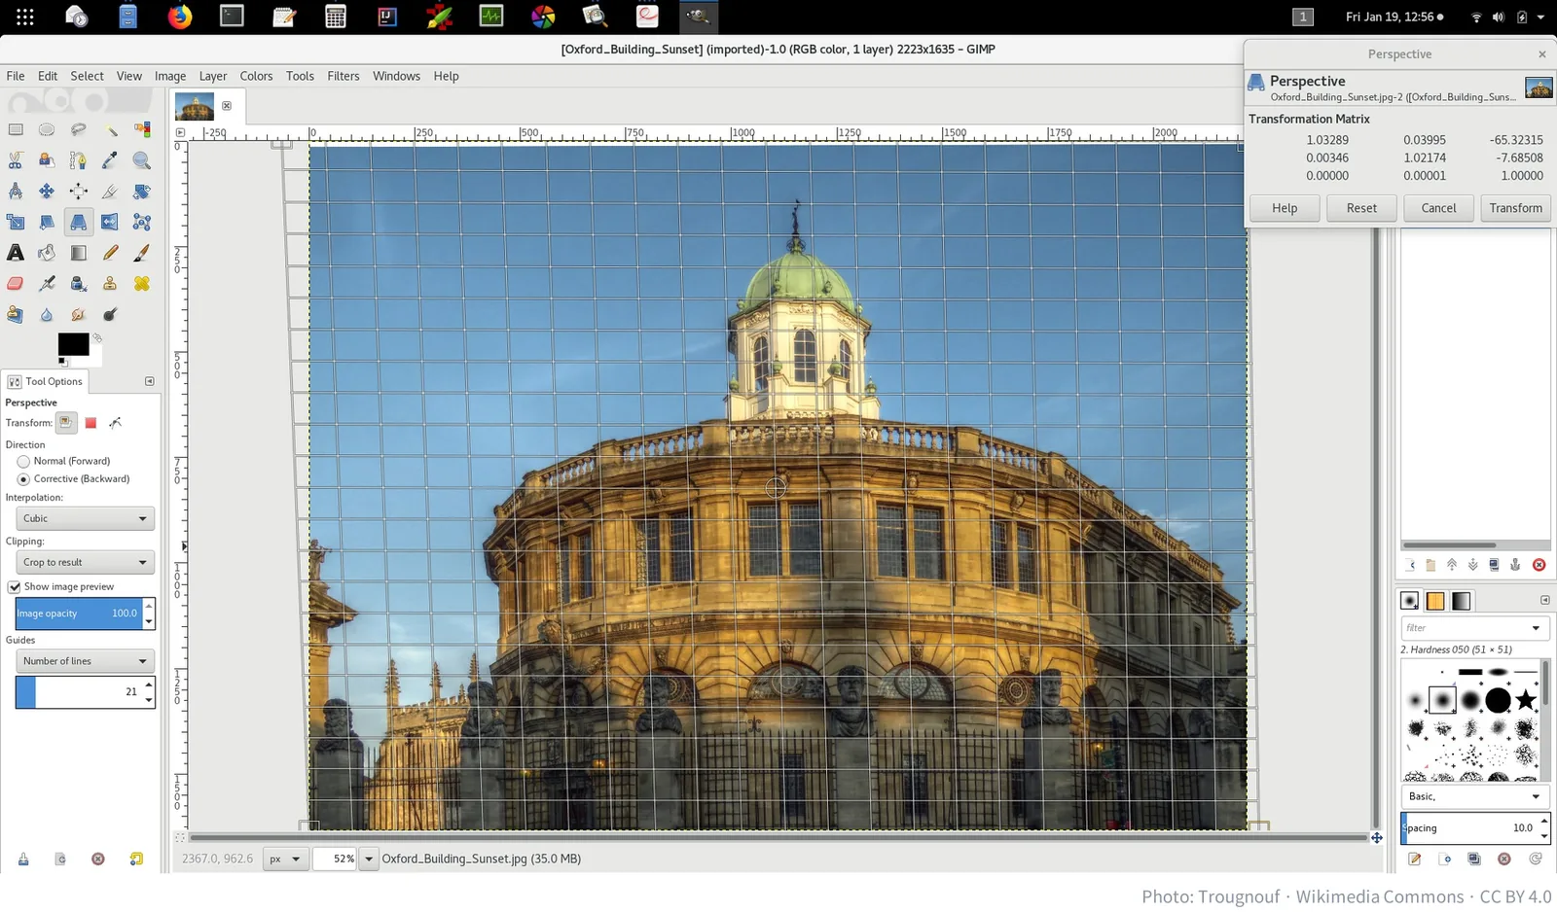The image size is (1557, 912).
Task: Choose the Move tool
Action: pyautogui.click(x=47, y=192)
